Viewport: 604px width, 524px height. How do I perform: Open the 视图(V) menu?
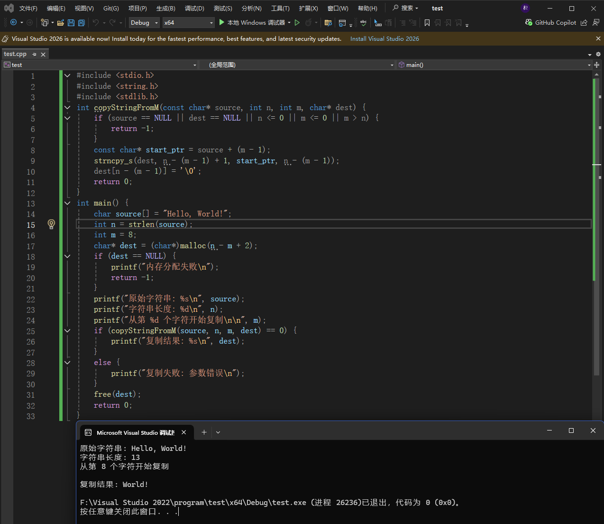click(x=84, y=8)
